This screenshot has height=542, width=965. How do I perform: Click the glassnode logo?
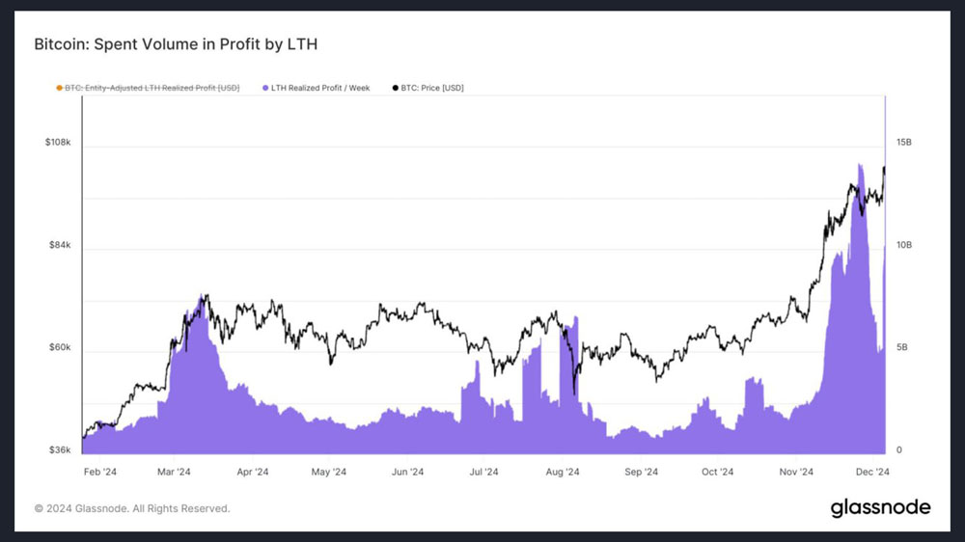point(880,507)
